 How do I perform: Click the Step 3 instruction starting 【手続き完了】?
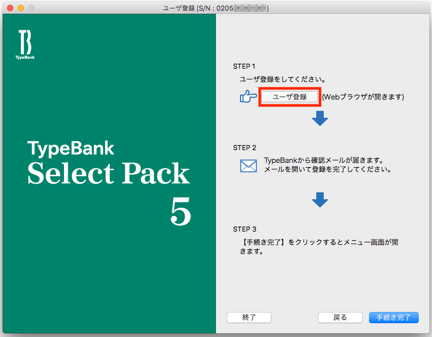click(319, 246)
